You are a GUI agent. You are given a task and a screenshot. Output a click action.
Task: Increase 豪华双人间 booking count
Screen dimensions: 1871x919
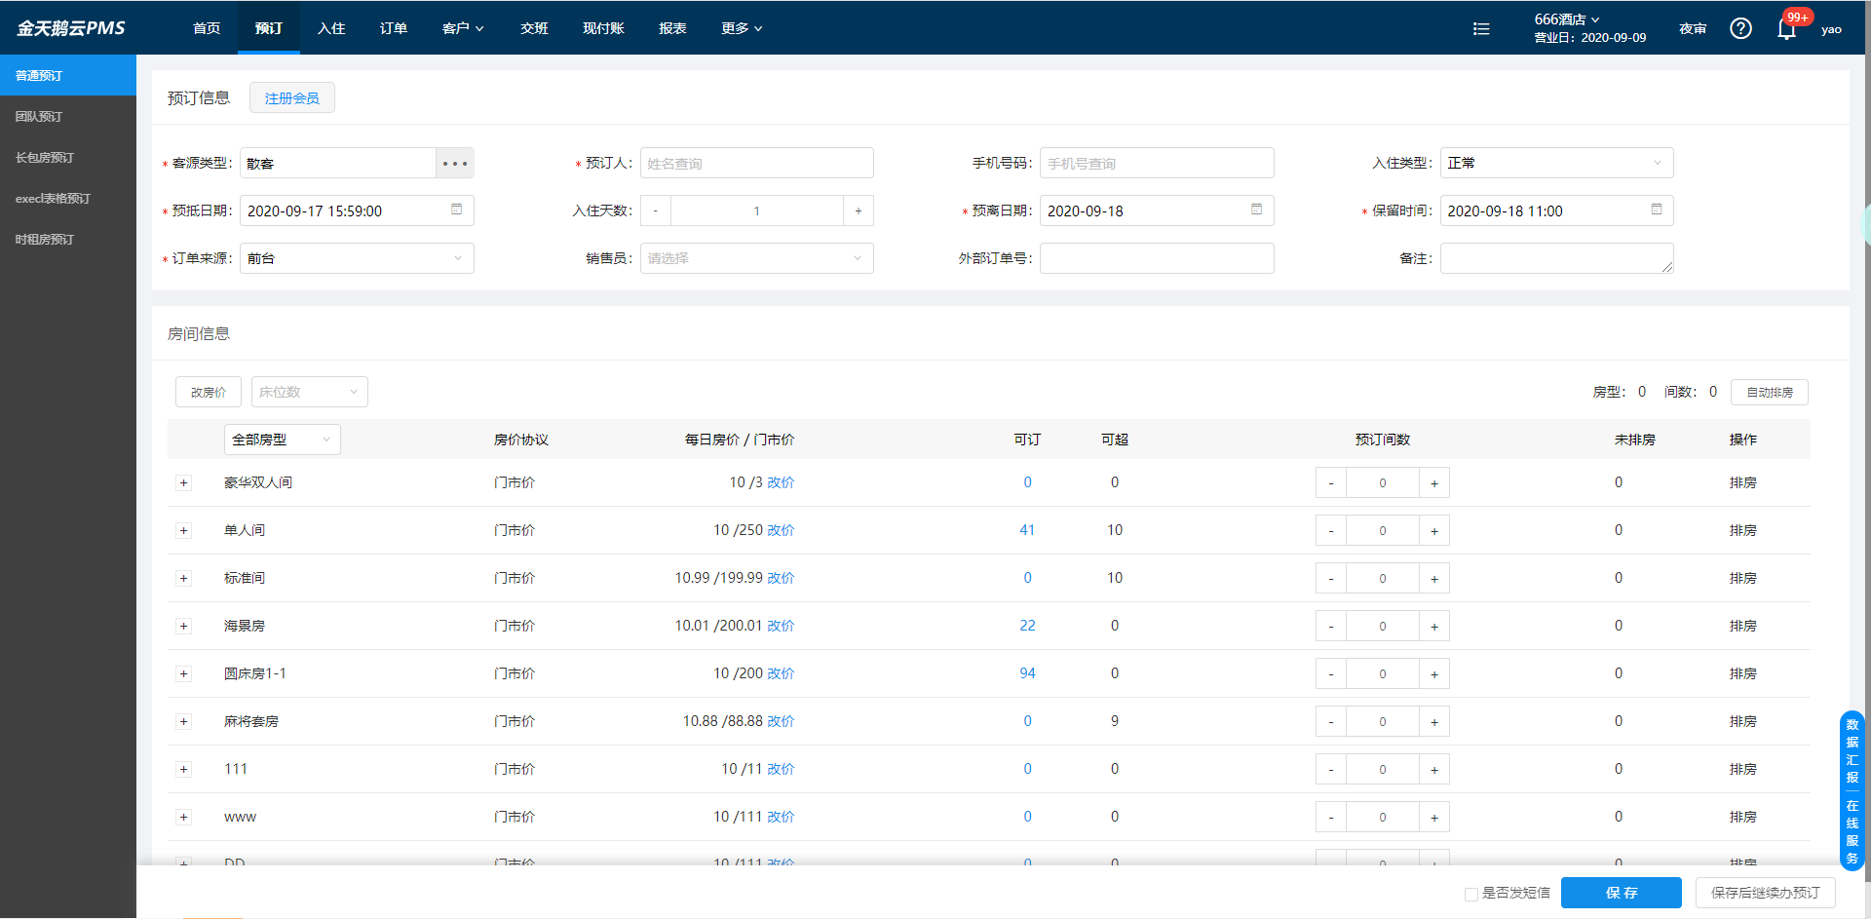(1434, 482)
